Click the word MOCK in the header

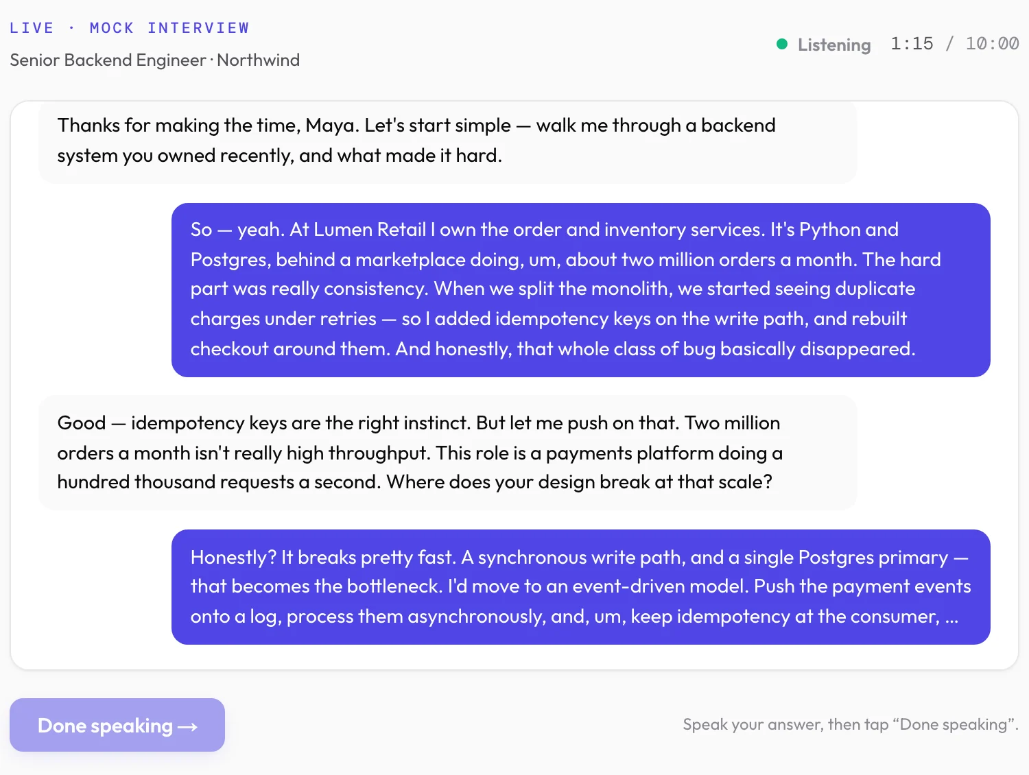pyautogui.click(x=112, y=28)
